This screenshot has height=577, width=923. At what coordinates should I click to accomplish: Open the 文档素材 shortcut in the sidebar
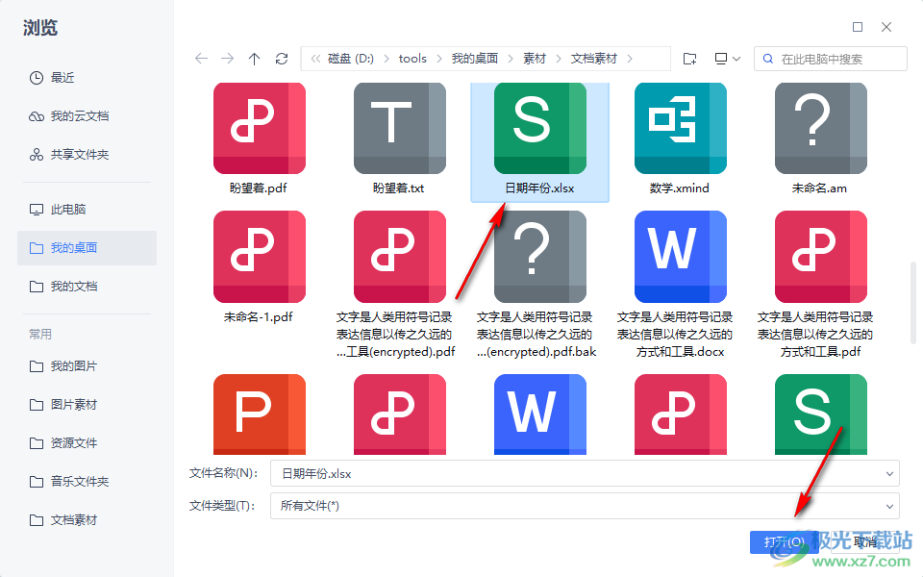(87, 520)
